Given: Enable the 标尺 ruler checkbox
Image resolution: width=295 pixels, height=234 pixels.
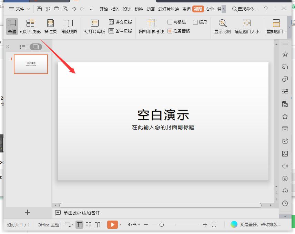Looking at the screenshot, I should pyautogui.click(x=195, y=22).
